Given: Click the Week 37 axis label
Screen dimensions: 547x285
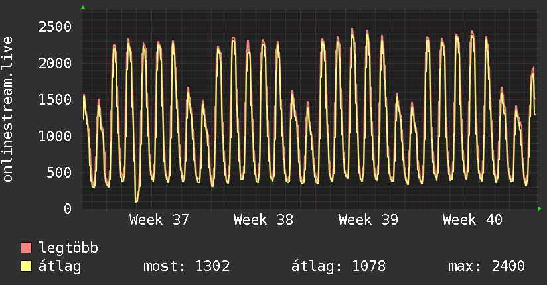Looking at the screenshot, I should [159, 220].
